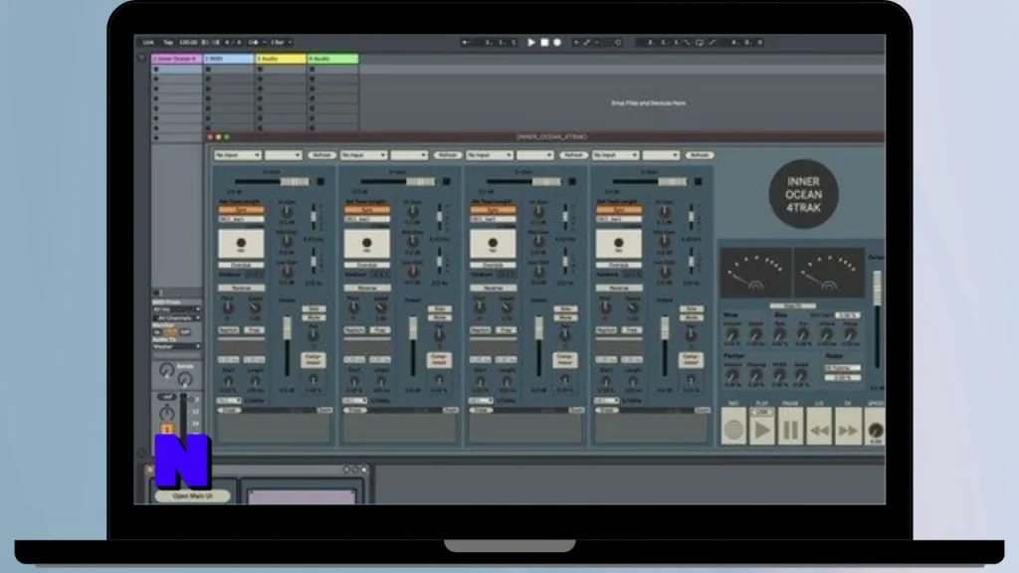
Task: Click the Wow Amount knob
Action: [x=731, y=335]
